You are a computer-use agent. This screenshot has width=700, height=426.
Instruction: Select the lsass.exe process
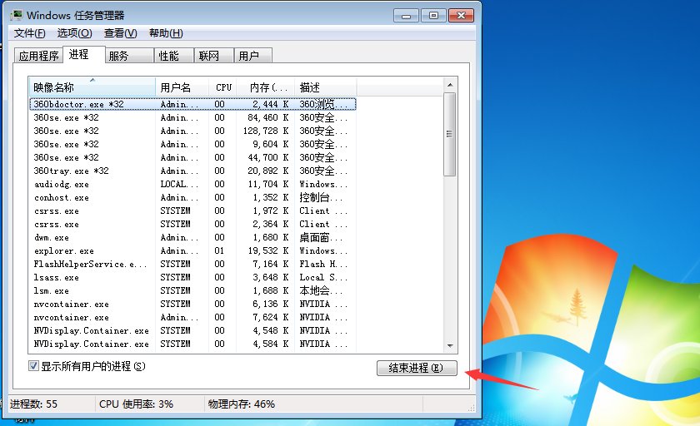coord(192,277)
